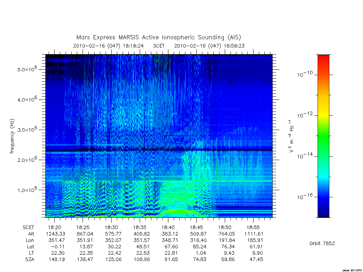Click longitude value 351.47

click(56, 240)
